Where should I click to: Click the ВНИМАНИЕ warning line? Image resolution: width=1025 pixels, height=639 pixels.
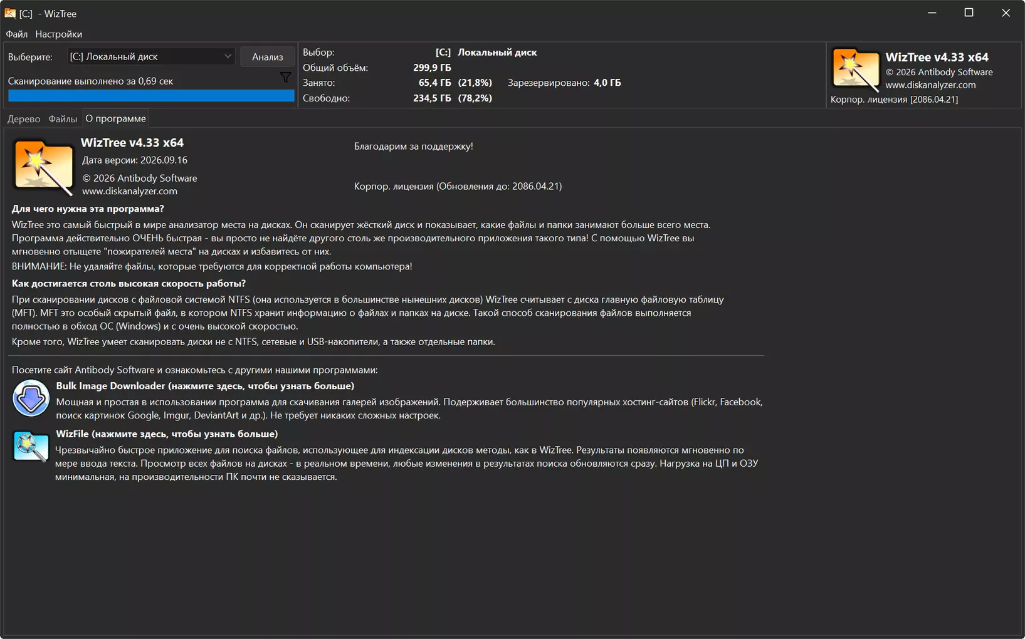212,266
